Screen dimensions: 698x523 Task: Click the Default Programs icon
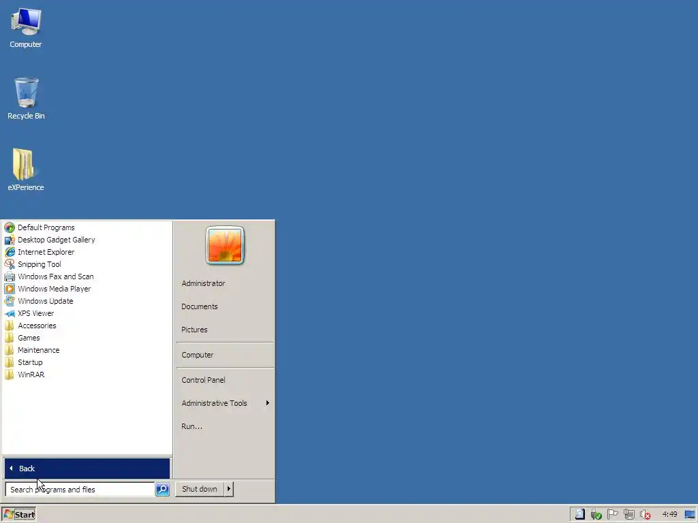pyautogui.click(x=10, y=227)
